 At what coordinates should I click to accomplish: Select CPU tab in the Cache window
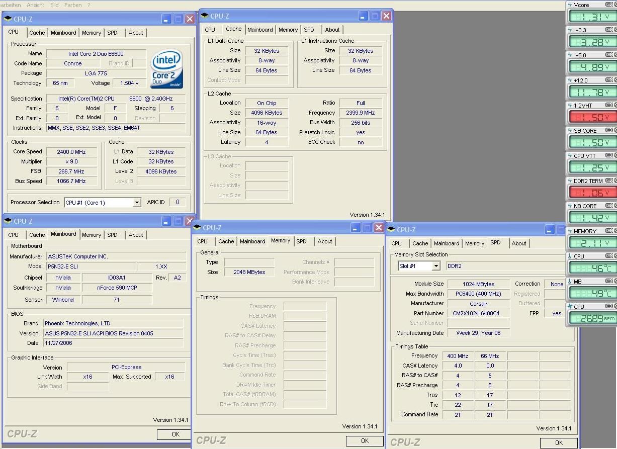click(210, 30)
